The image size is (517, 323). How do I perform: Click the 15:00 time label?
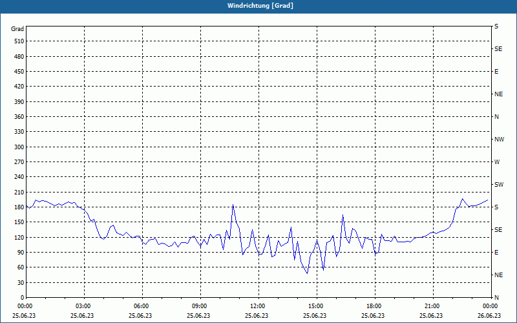click(x=317, y=306)
